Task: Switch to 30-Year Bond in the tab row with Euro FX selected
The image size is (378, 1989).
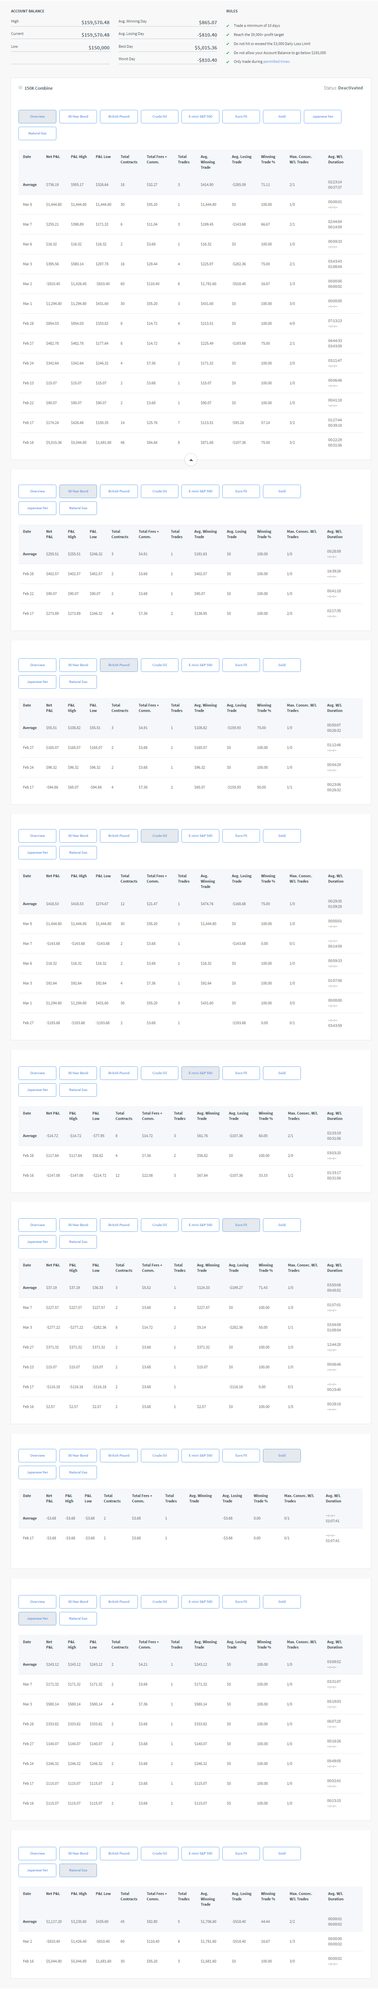Action: coord(78,1225)
